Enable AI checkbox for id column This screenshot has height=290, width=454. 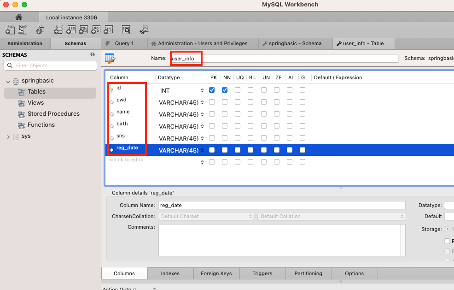pos(290,90)
